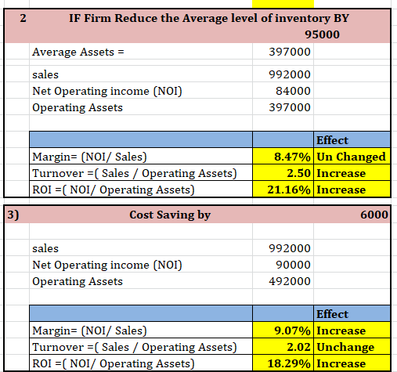Click the sales value 992000 in section 2

pyautogui.click(x=290, y=74)
